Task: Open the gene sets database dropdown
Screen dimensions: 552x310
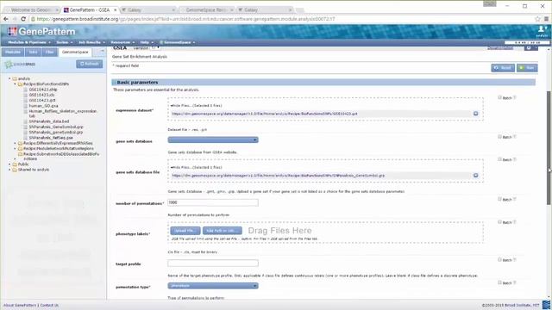Action: click(213, 139)
